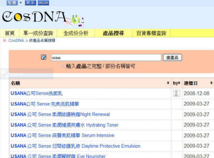Click the 依產品名稱搜尋 breadcrumb text

tap(42, 41)
